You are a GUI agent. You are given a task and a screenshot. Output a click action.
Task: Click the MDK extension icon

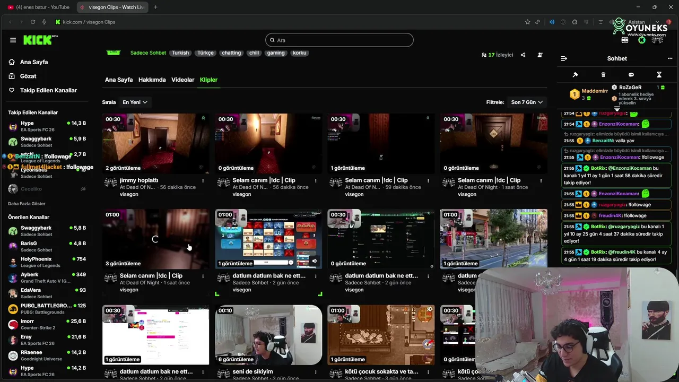625,40
